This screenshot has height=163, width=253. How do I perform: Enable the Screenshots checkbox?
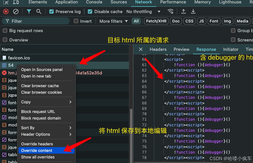233,40
